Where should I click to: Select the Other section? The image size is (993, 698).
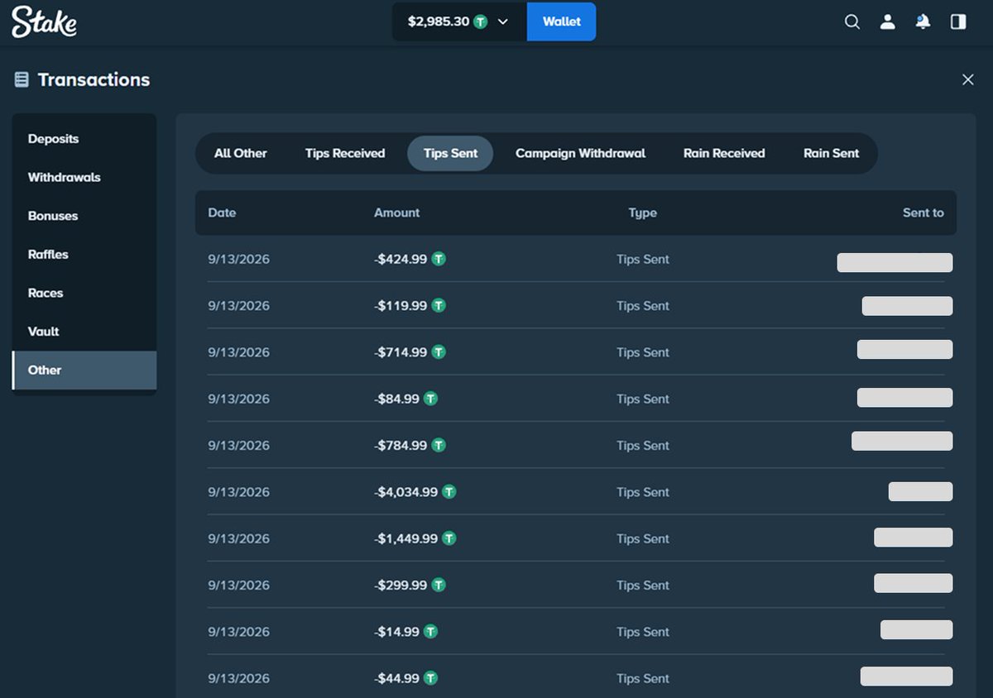[84, 371]
